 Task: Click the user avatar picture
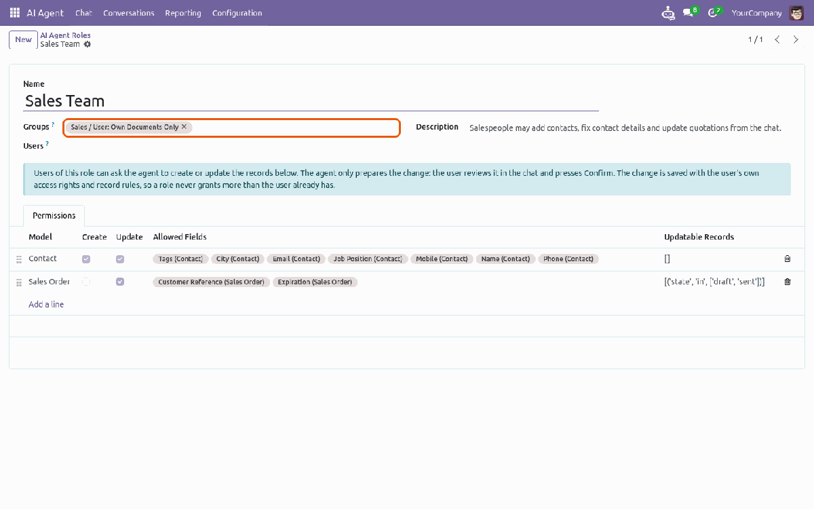(x=796, y=13)
